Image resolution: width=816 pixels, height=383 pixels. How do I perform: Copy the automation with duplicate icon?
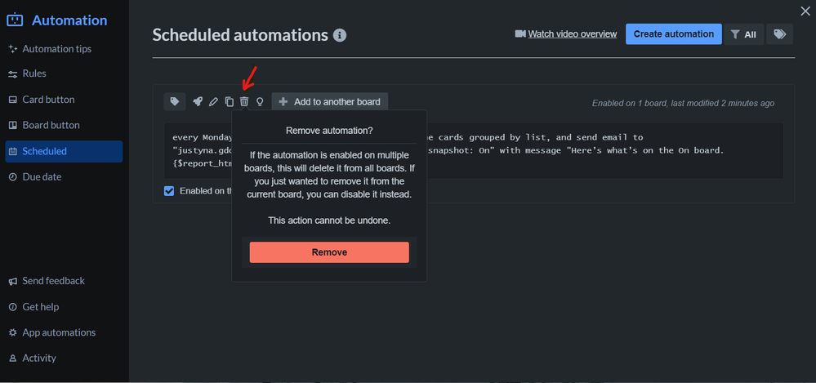229,102
